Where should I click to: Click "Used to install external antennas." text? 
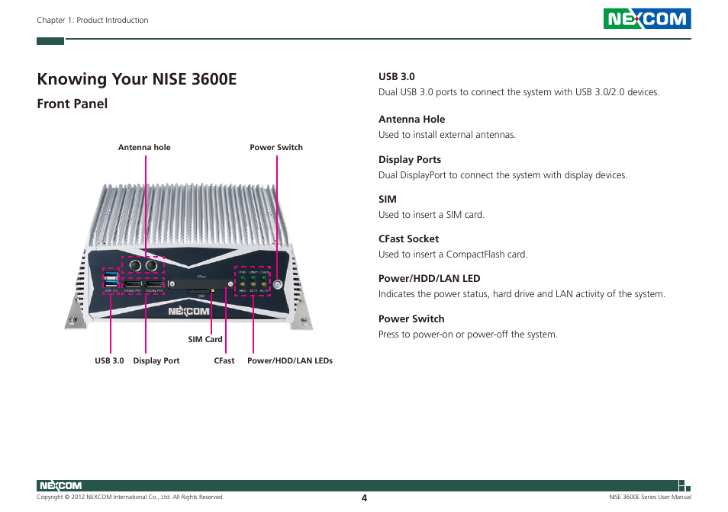[446, 134]
